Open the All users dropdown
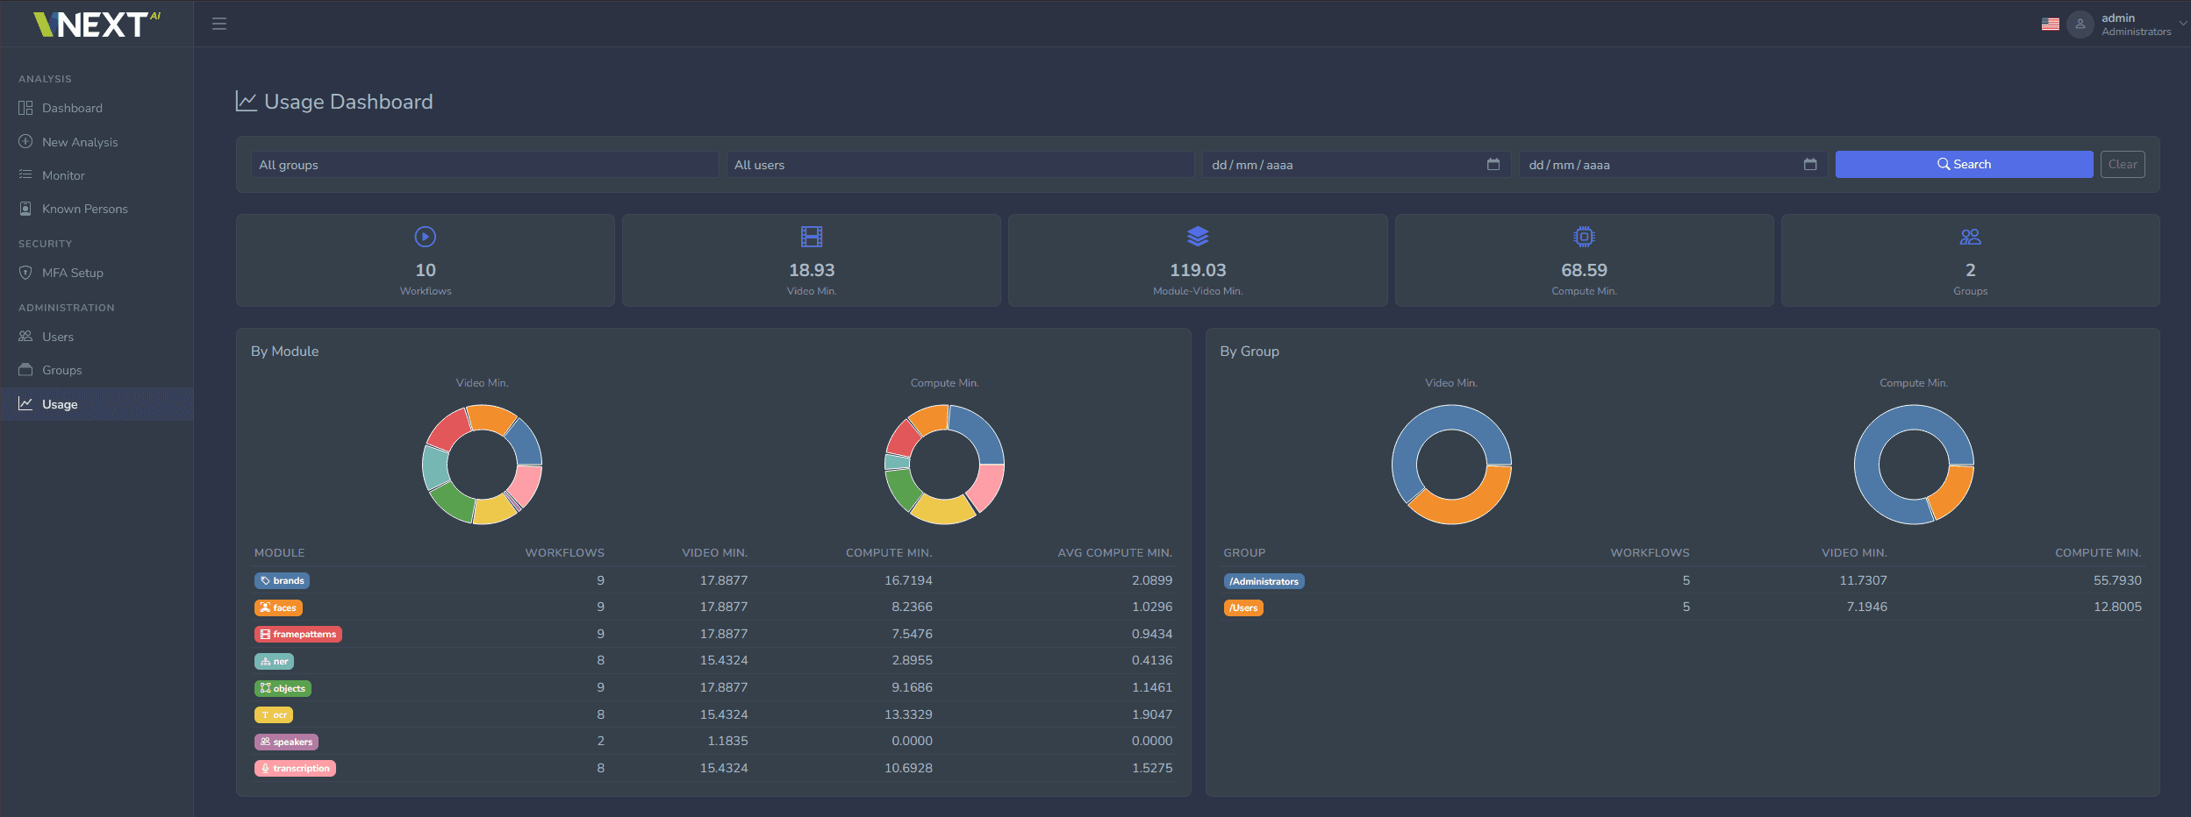This screenshot has height=817, width=2191. coord(960,165)
